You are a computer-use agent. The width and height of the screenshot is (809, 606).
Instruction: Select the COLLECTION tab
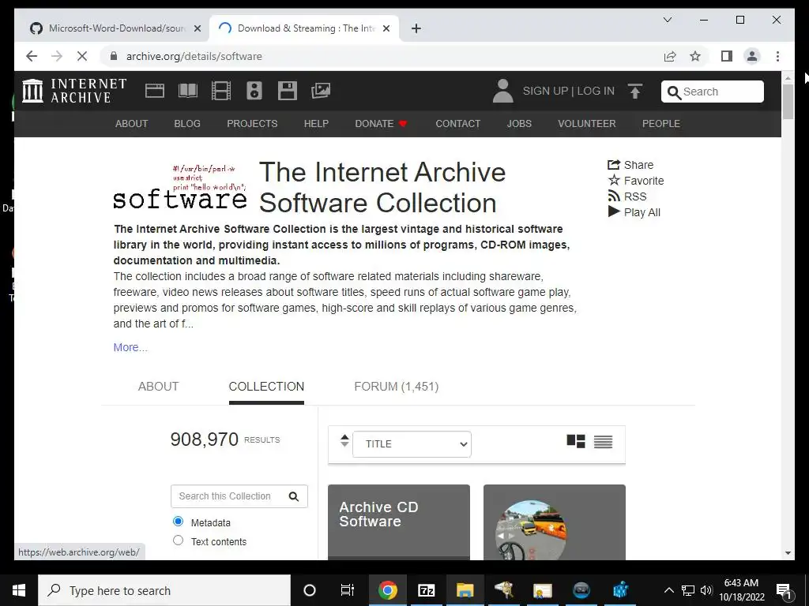(x=266, y=387)
